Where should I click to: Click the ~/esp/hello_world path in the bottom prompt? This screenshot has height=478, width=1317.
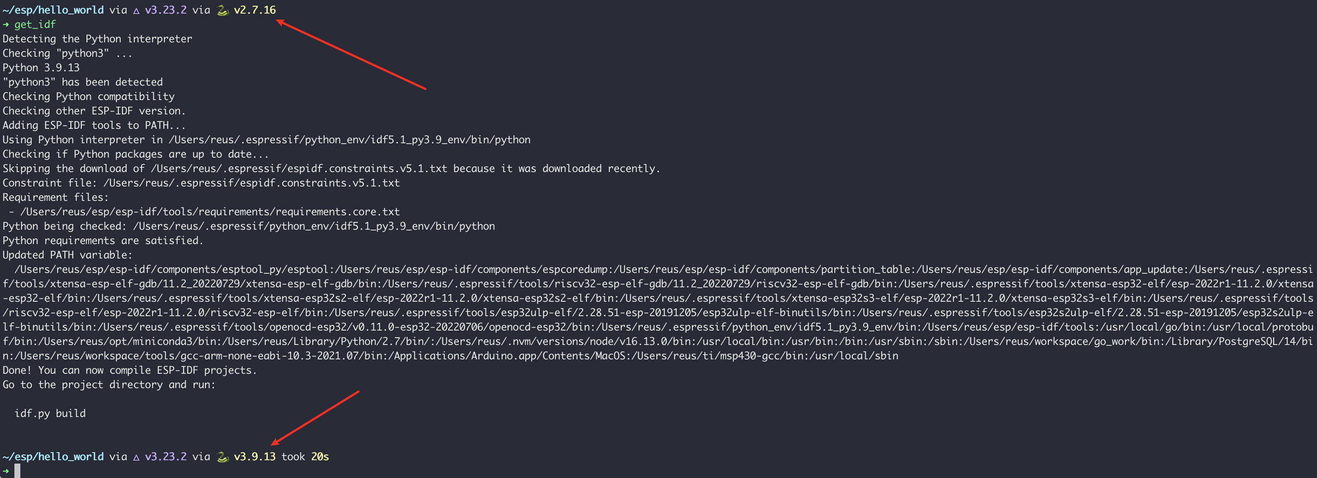(53, 456)
